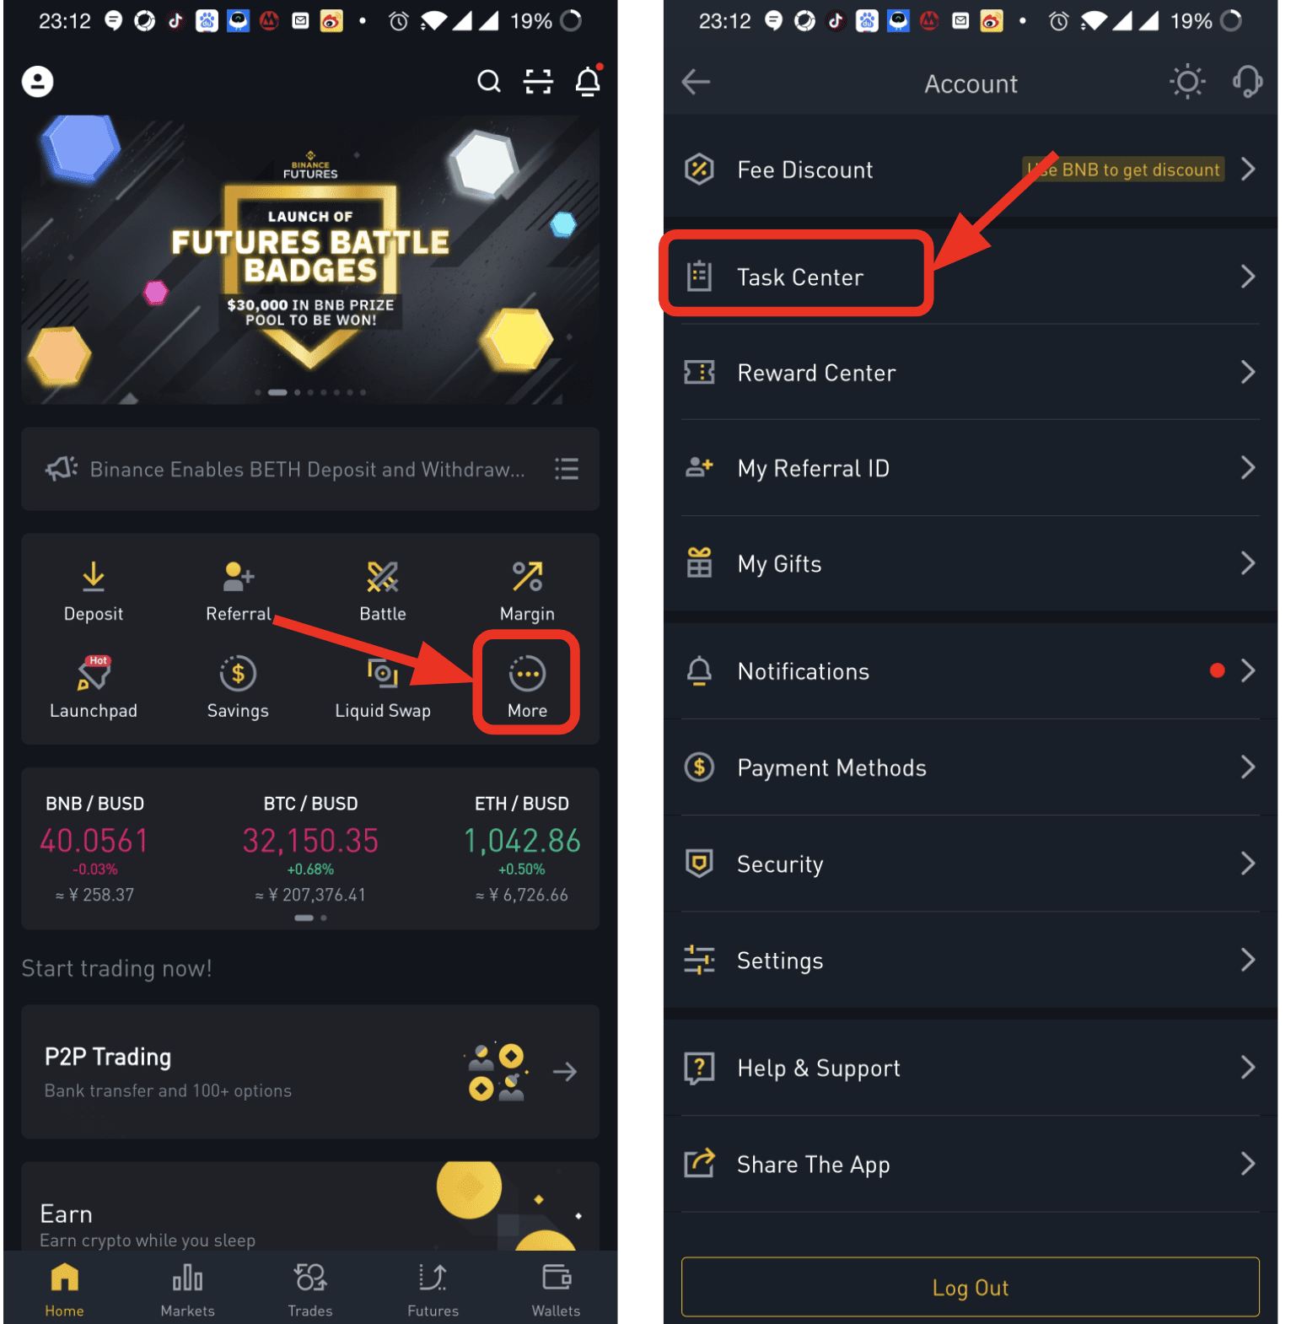Open the Battle swords icon
Viewport: 1307px width, 1324px height.
[383, 577]
